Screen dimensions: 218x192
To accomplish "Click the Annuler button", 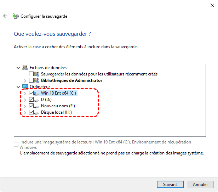I will pyautogui.click(x=200, y=185).
